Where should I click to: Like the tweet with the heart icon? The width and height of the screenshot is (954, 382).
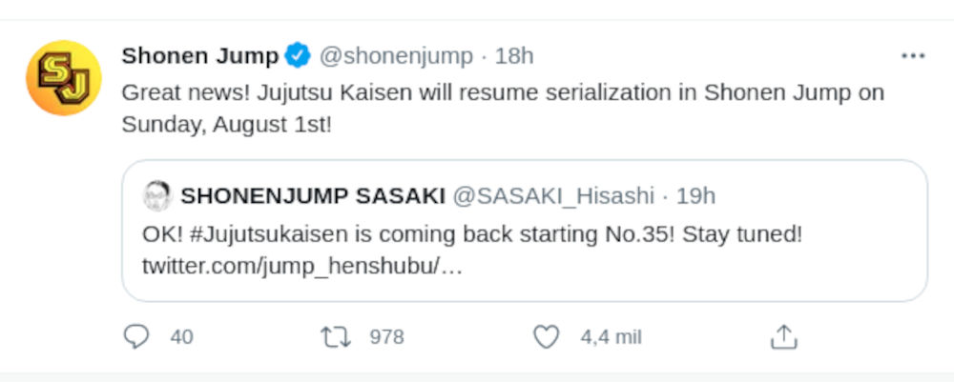(x=546, y=337)
